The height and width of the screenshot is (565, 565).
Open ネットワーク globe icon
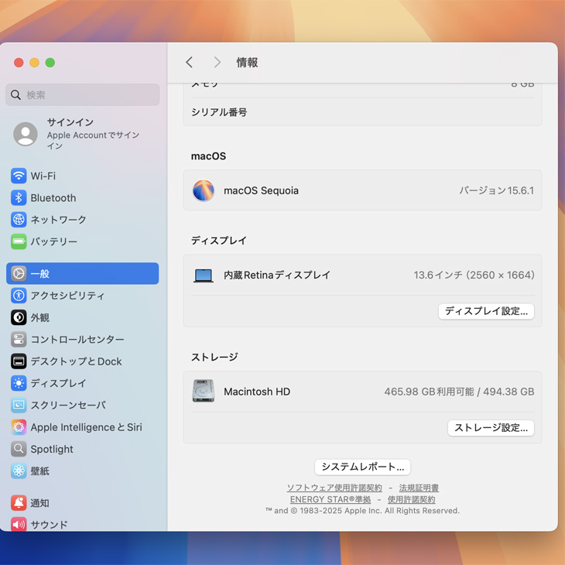[19, 220]
